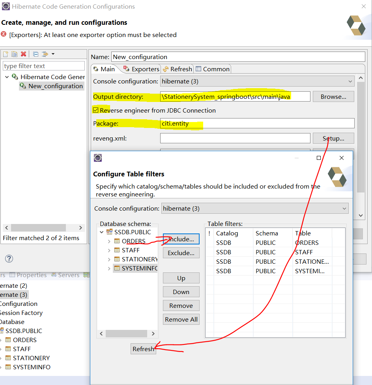Click STATIONERY table icon in bottom console view

click(8, 358)
